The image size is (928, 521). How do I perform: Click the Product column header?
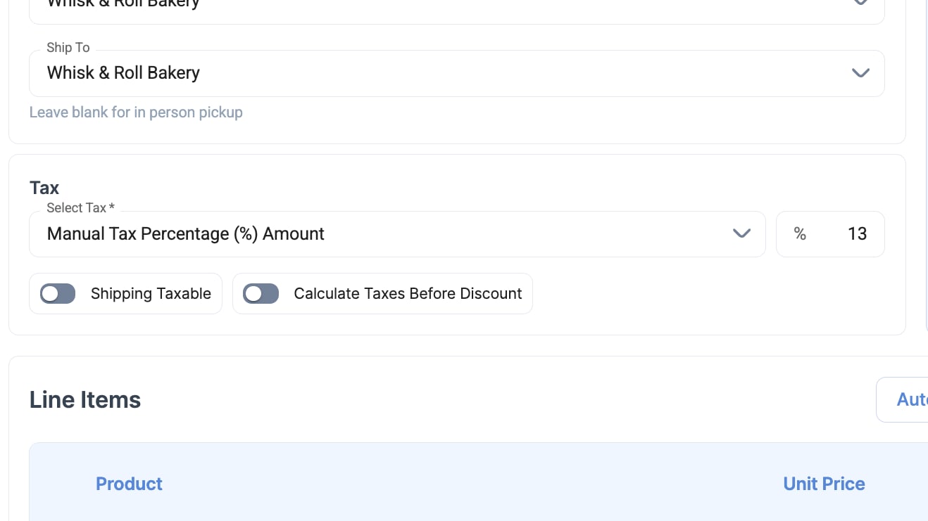click(x=129, y=484)
